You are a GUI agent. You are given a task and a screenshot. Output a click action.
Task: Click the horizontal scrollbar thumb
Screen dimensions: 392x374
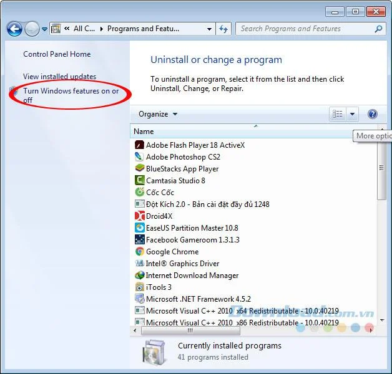click(190, 331)
